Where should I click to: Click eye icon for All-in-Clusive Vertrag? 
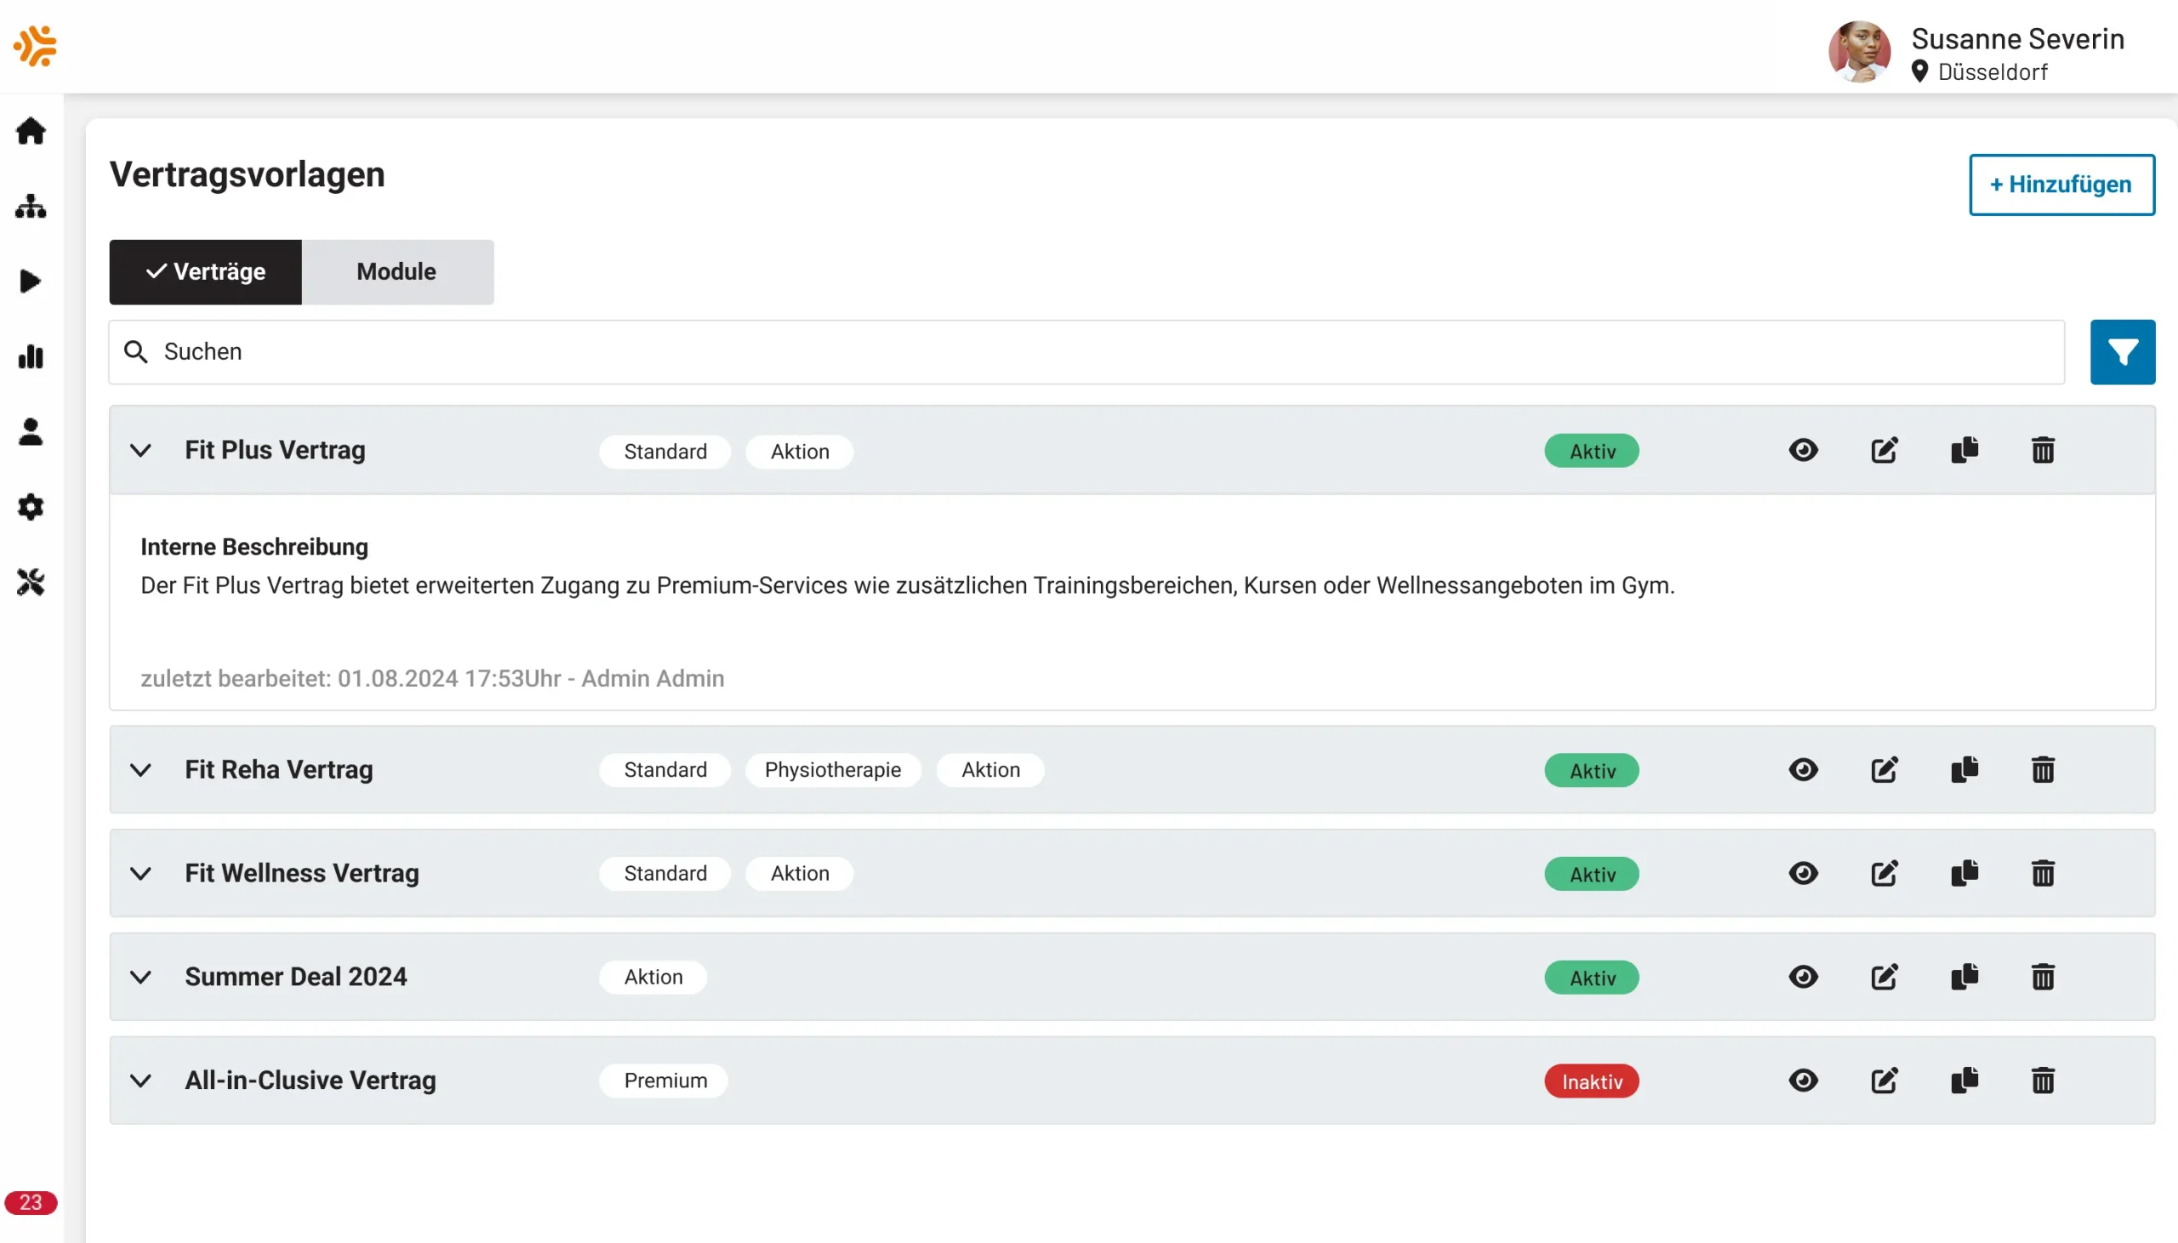pyautogui.click(x=1803, y=1080)
